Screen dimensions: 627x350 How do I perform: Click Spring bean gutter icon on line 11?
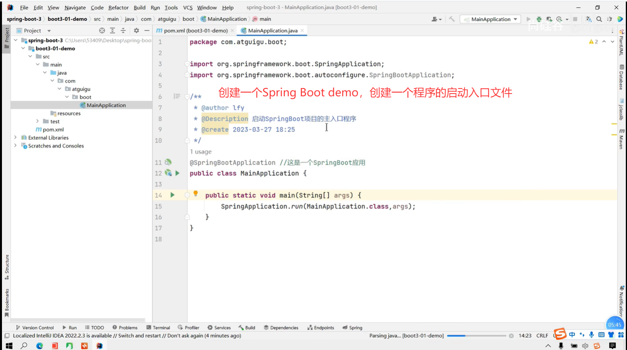click(168, 162)
